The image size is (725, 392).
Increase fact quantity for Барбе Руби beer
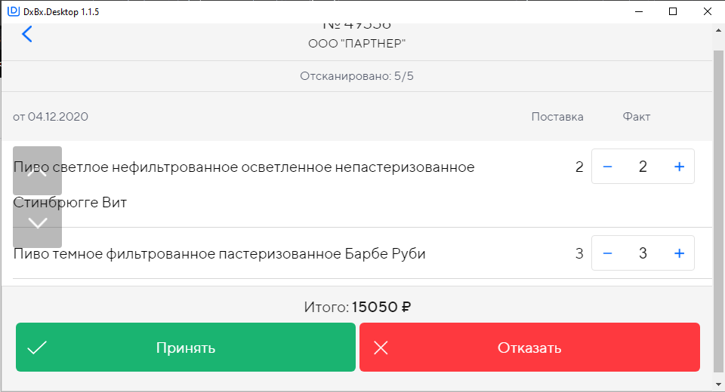click(679, 254)
